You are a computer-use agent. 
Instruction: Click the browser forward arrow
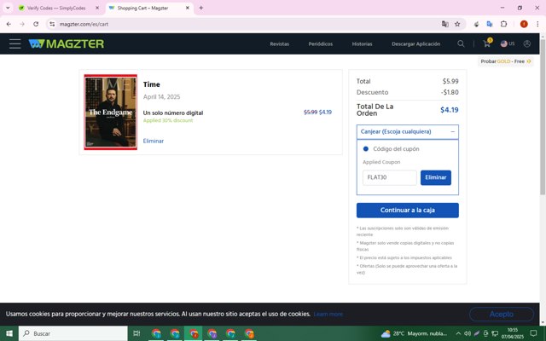[22, 24]
